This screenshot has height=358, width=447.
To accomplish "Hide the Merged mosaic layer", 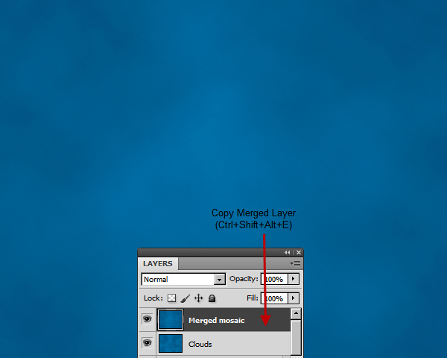I will coord(147,319).
